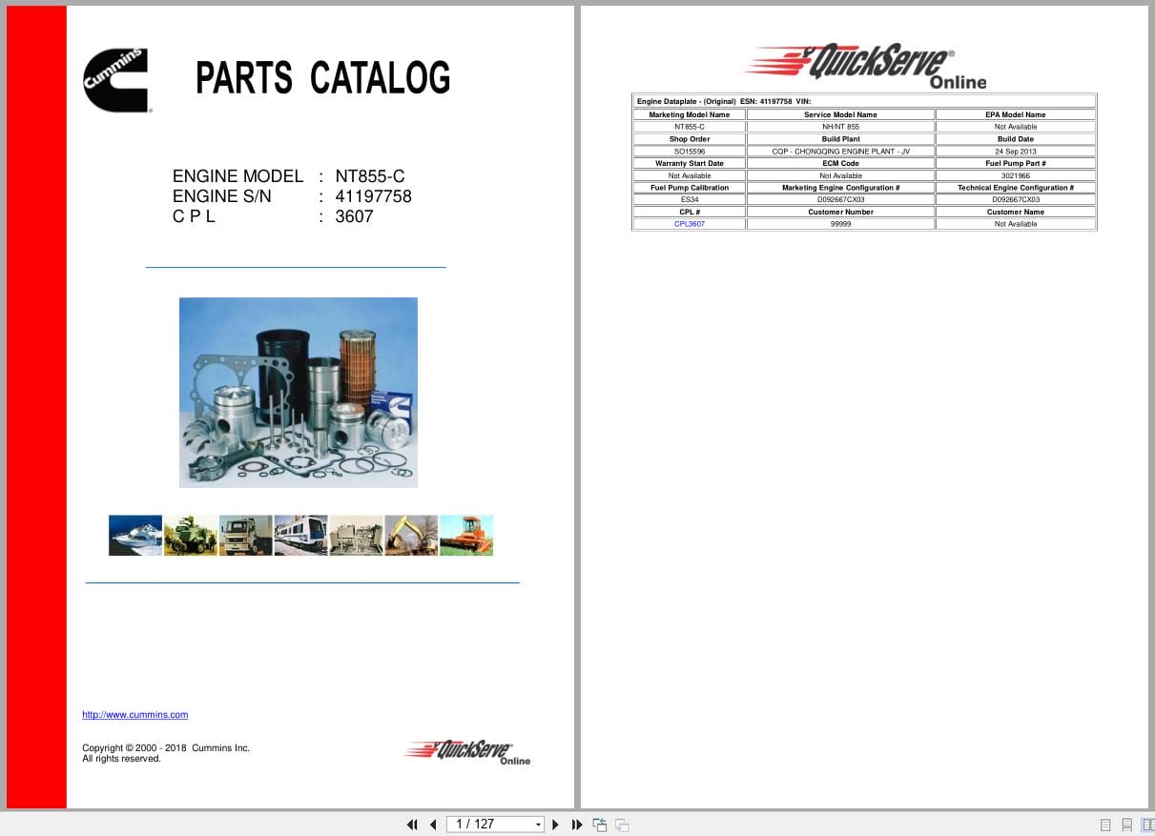The image size is (1155, 836).
Task: Click the Cummins logo on the cover page
Action: click(116, 80)
